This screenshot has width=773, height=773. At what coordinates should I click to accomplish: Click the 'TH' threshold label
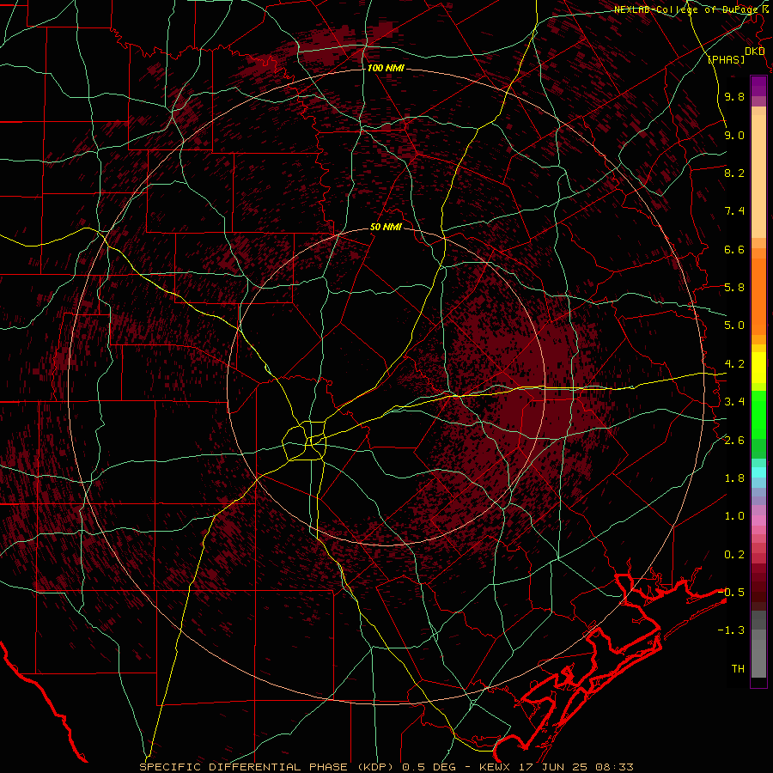pos(738,669)
